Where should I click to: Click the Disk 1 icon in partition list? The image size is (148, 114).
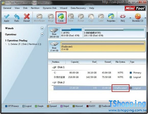click(54, 67)
